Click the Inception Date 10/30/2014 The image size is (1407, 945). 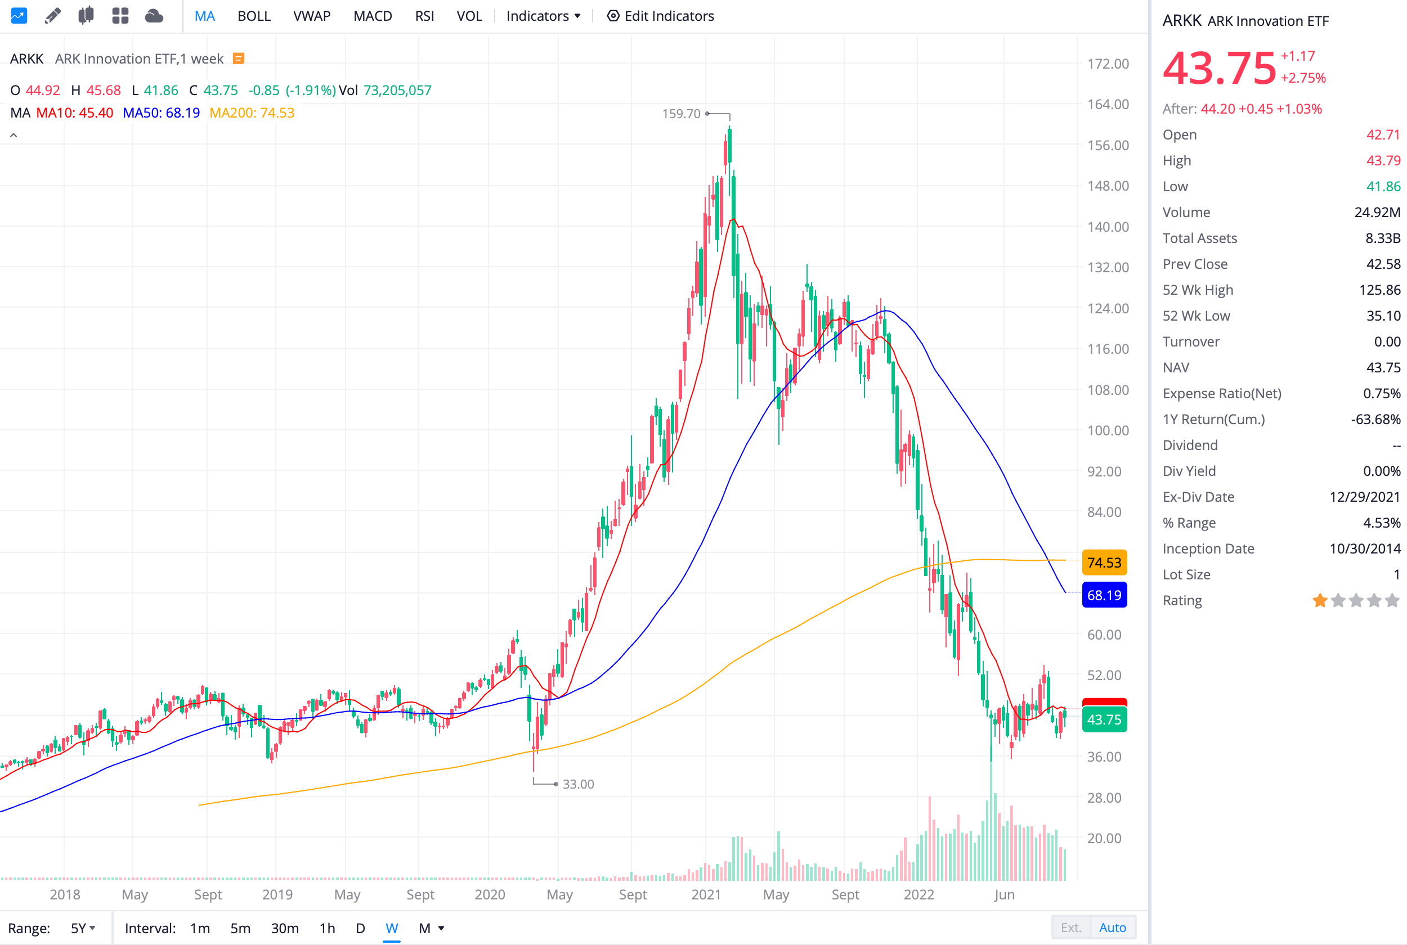click(1365, 549)
